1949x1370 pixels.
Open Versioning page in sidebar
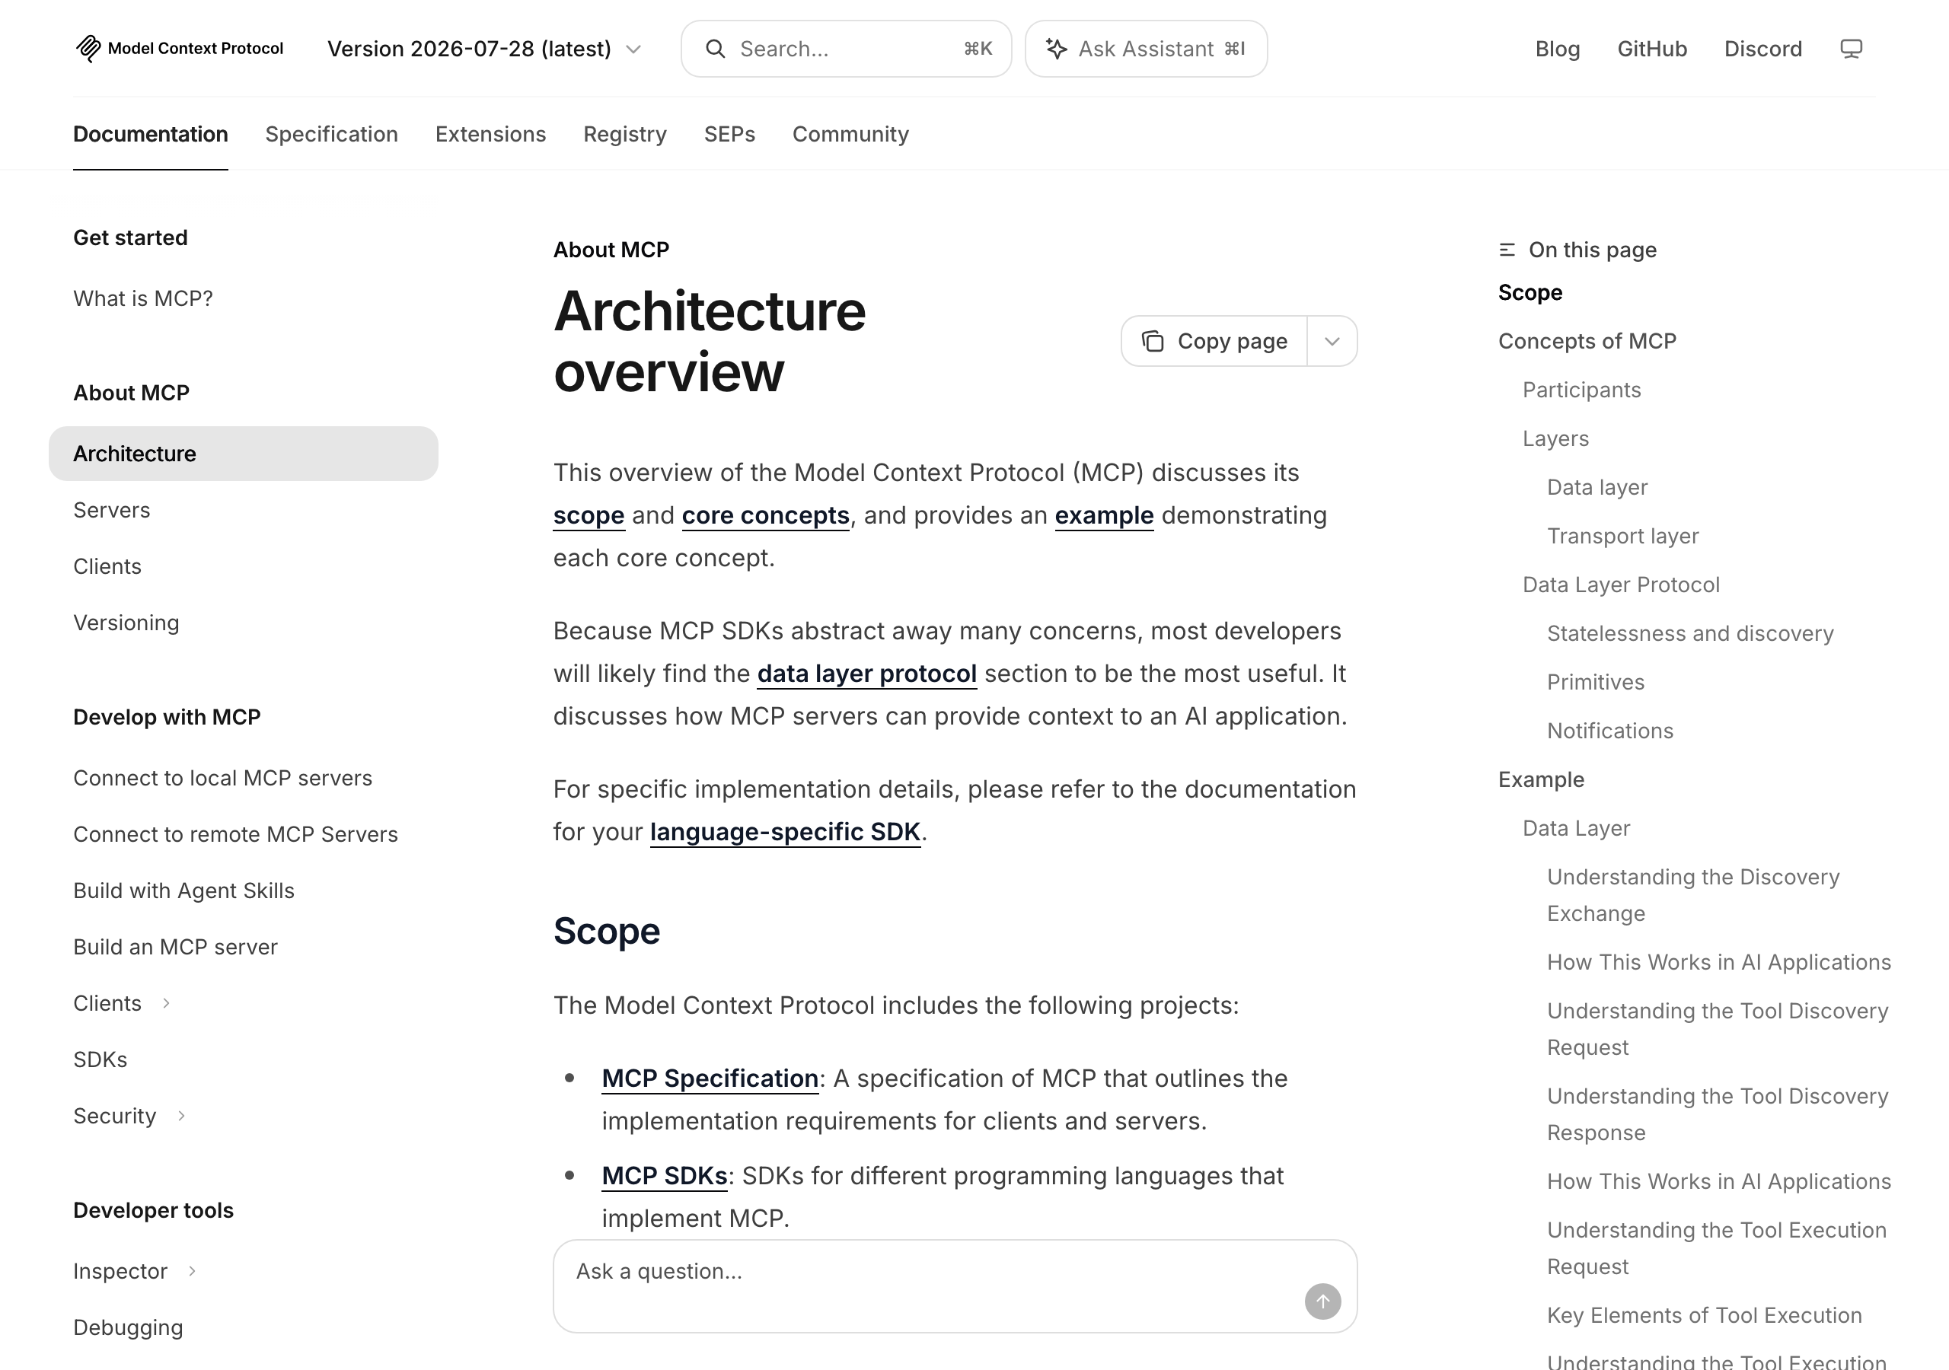pyautogui.click(x=126, y=623)
